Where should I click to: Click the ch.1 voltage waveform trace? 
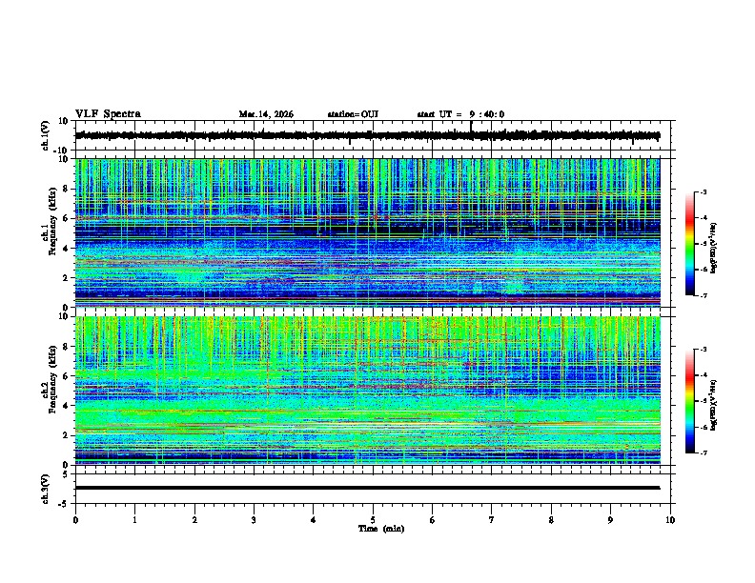point(367,135)
